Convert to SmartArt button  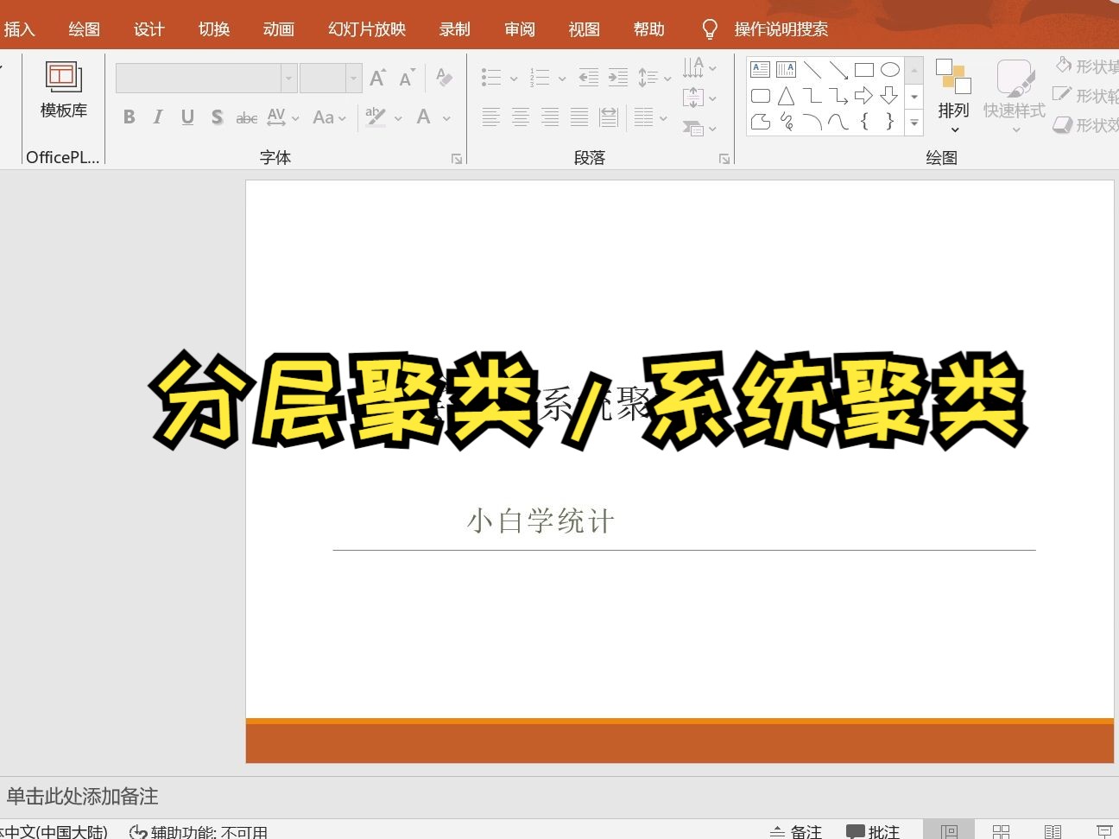(x=699, y=129)
